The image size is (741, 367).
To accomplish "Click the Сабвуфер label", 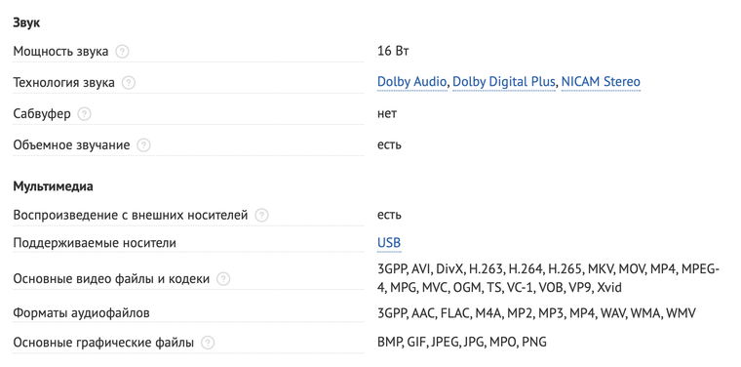I will pos(42,114).
